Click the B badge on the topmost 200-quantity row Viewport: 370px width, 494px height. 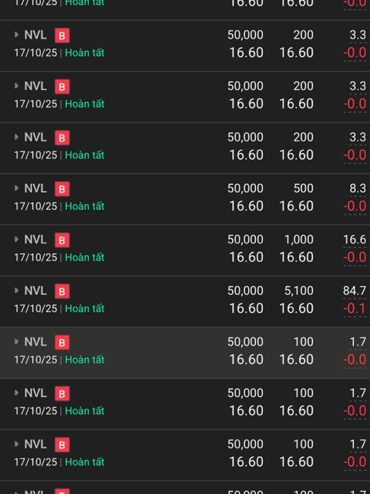(62, 35)
